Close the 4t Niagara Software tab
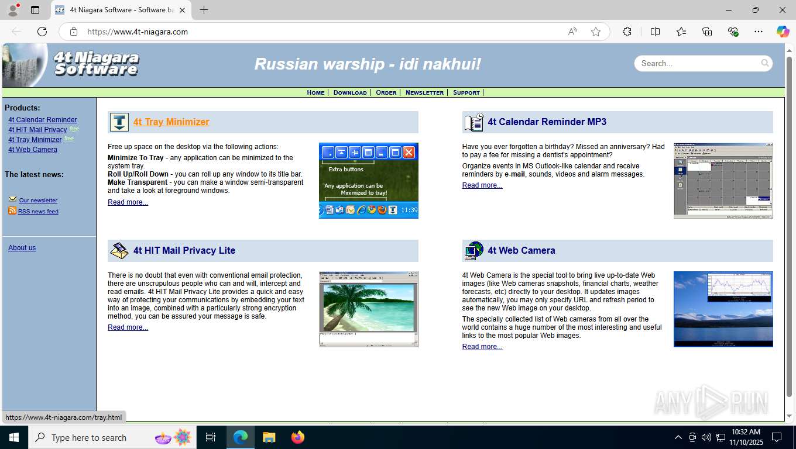Image resolution: width=796 pixels, height=449 pixels. tap(182, 10)
